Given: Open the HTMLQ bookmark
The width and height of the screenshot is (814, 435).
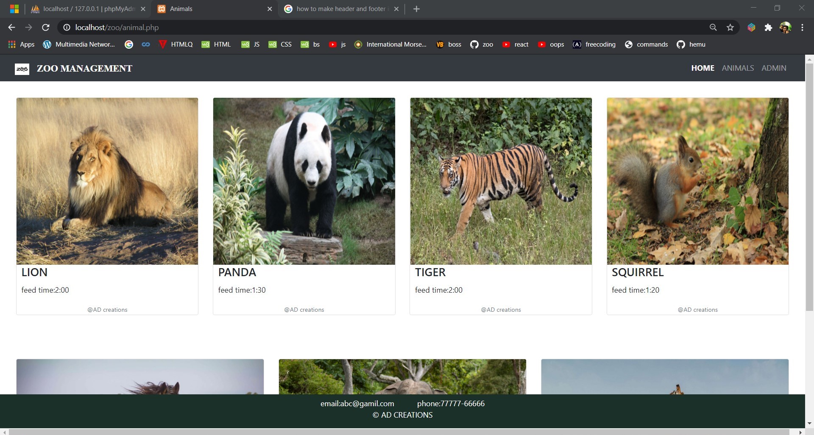Looking at the screenshot, I should (175, 44).
